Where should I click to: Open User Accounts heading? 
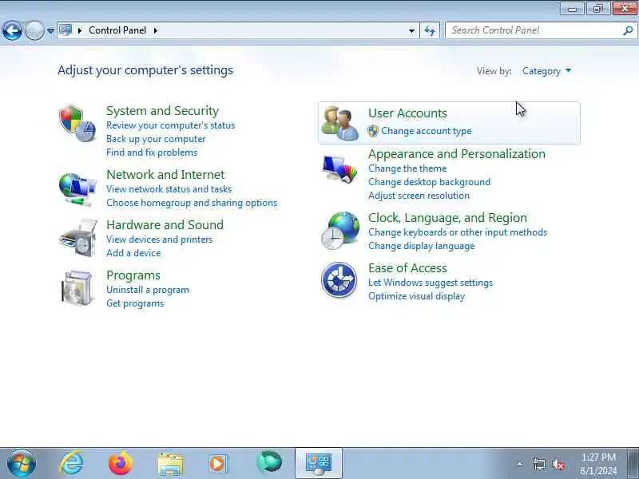click(x=407, y=113)
